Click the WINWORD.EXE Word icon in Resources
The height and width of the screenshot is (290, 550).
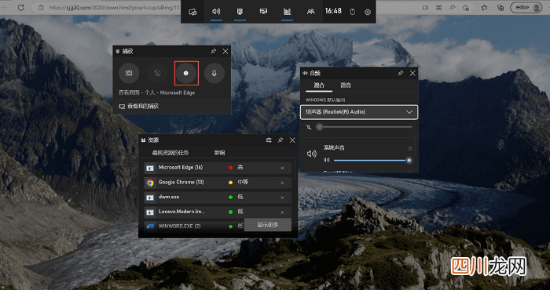point(150,227)
